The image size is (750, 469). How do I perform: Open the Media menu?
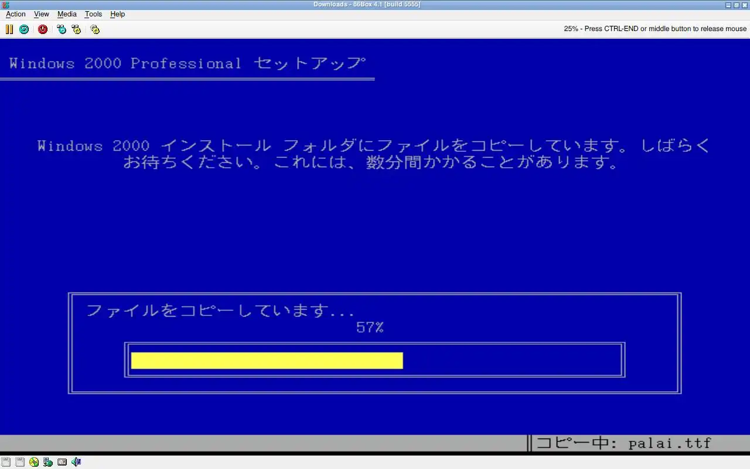(x=67, y=14)
